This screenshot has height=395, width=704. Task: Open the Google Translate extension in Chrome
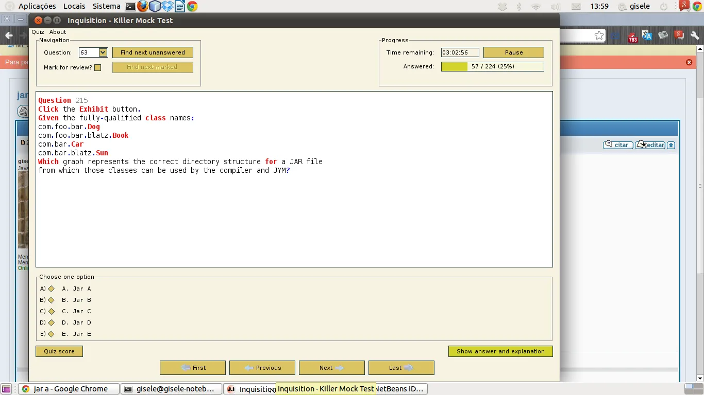pos(647,35)
